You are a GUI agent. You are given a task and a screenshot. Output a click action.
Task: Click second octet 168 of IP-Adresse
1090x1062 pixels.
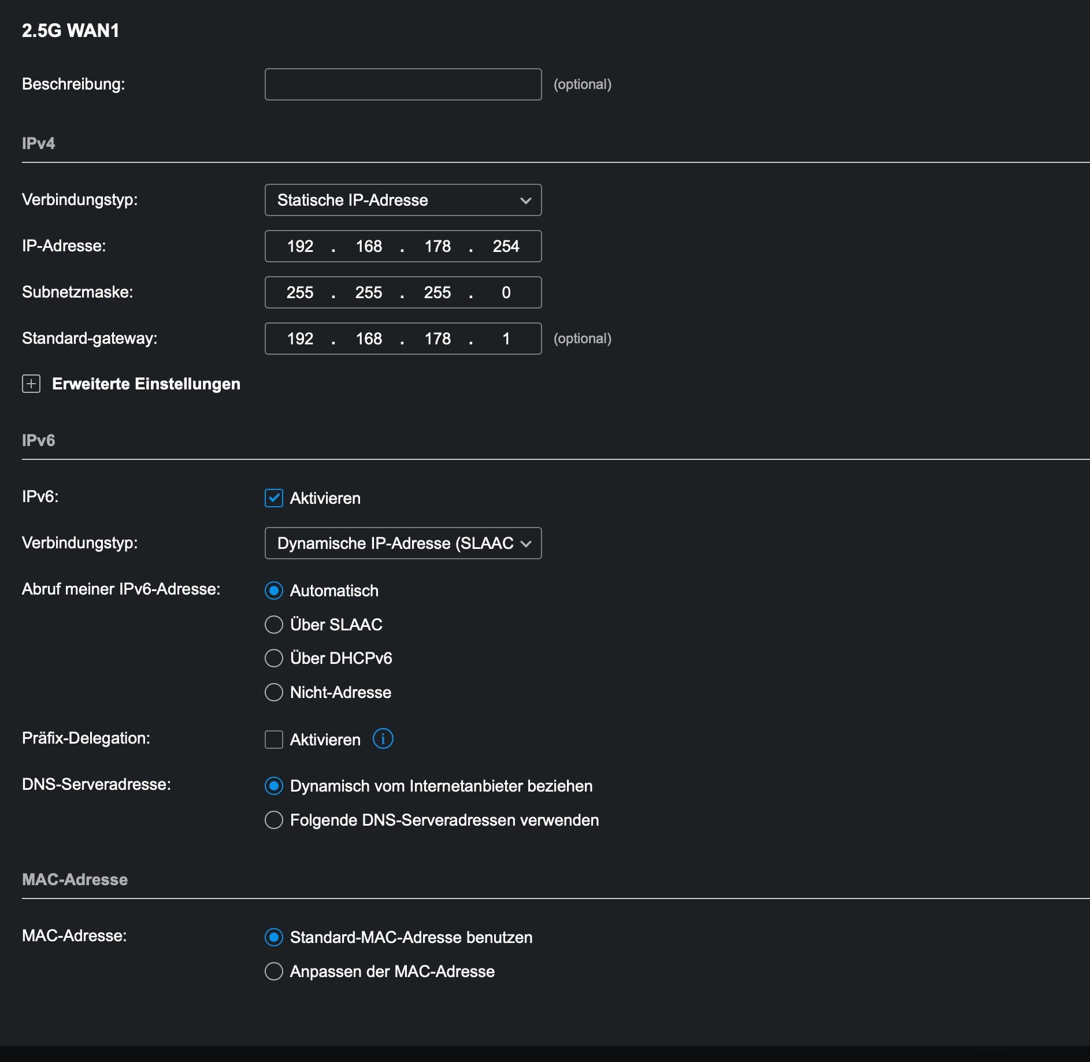pos(369,246)
